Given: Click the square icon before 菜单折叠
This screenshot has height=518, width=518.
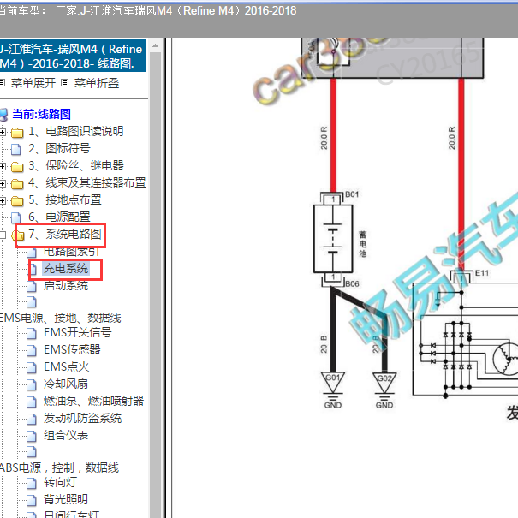Looking at the screenshot, I should (65, 83).
